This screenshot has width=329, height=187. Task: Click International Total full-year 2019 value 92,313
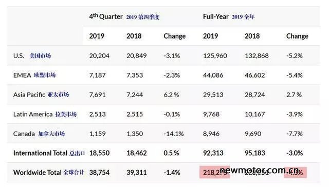tap(213, 153)
